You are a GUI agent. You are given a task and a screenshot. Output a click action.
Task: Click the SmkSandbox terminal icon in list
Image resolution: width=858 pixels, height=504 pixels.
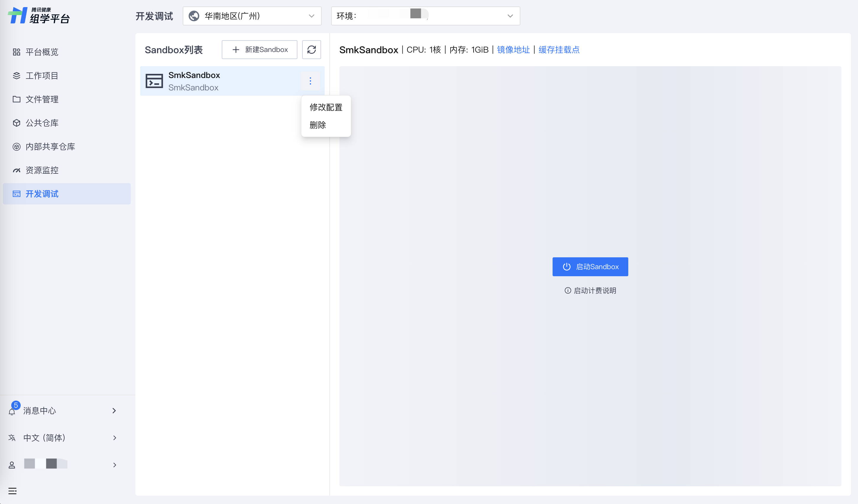154,81
